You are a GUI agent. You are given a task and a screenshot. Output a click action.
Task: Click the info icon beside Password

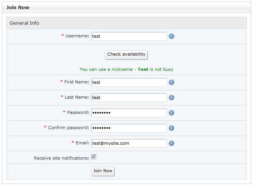click(x=171, y=113)
